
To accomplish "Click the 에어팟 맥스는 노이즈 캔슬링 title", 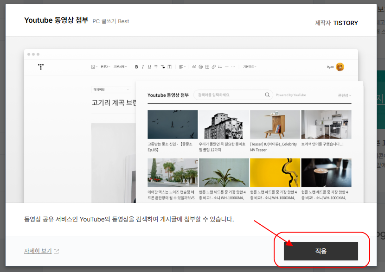I will click(171, 195).
